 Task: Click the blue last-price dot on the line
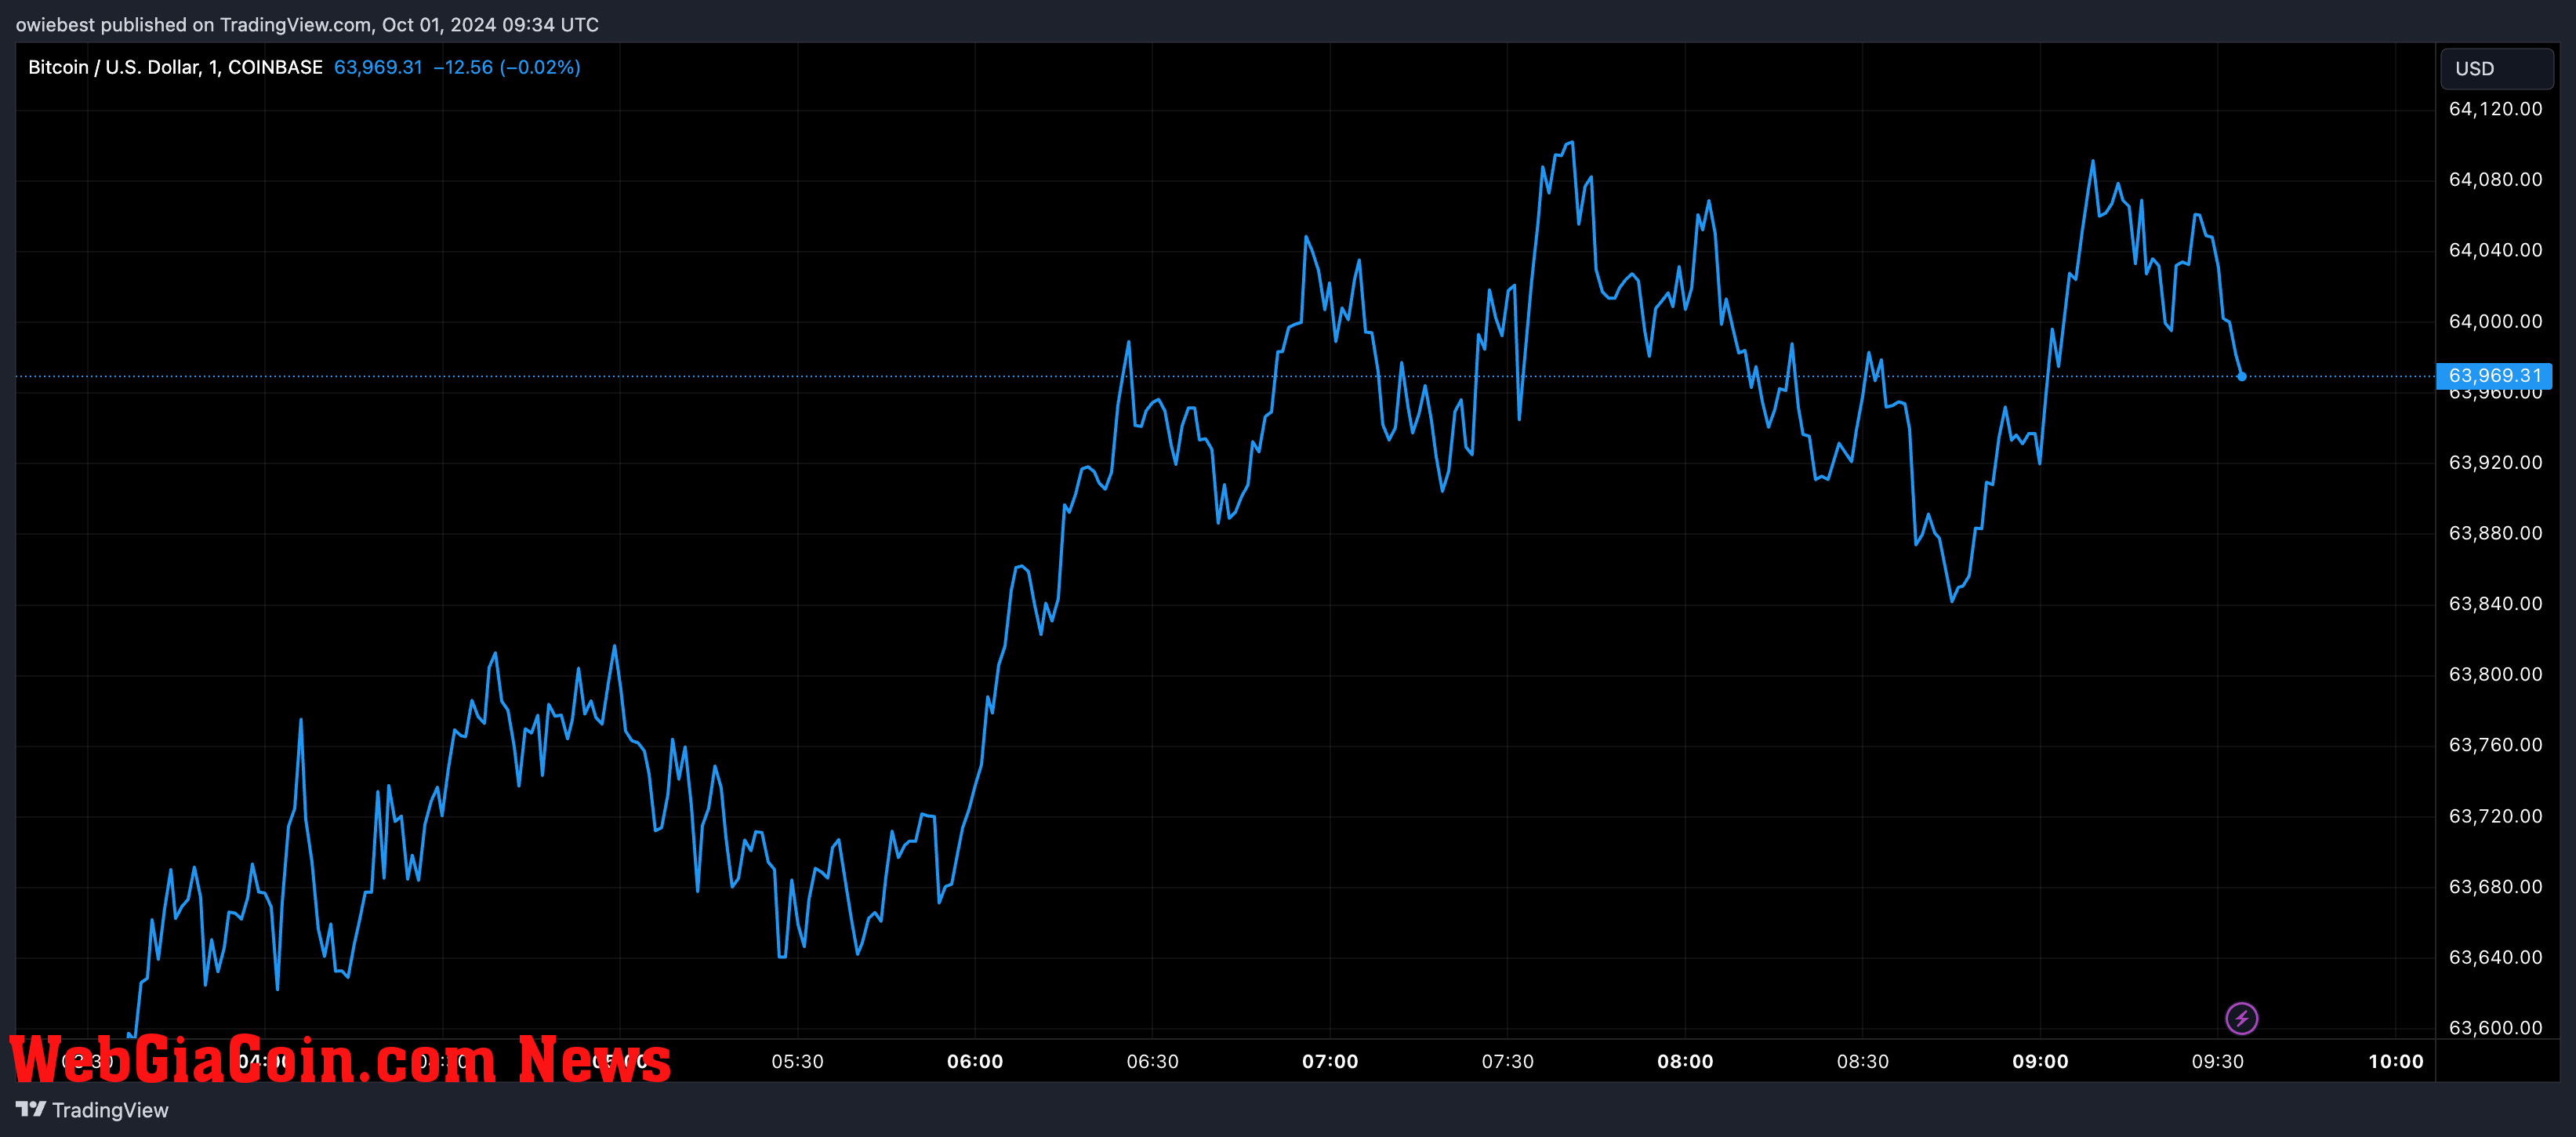pos(2241,377)
